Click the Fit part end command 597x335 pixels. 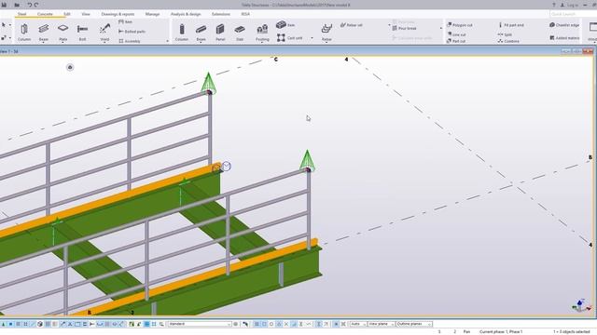point(511,25)
